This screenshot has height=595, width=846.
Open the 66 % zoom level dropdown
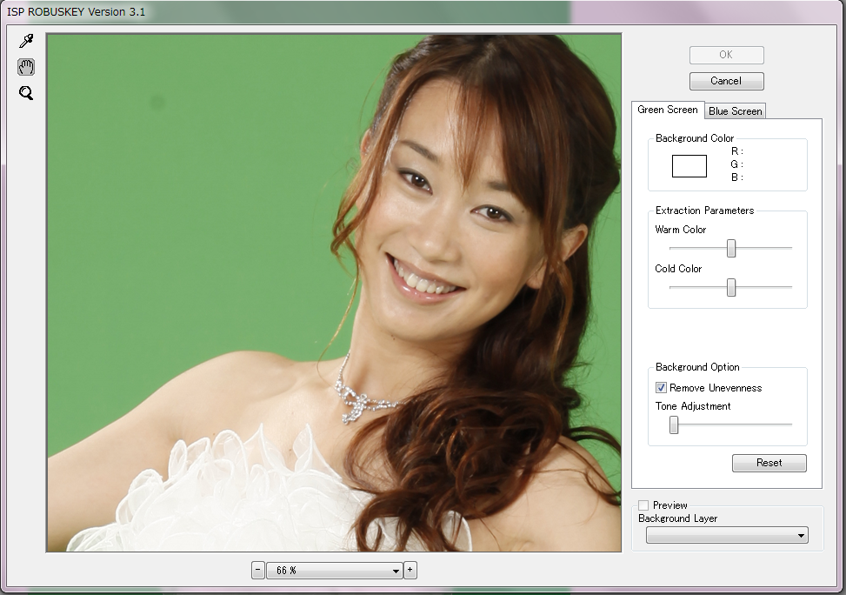pyautogui.click(x=334, y=570)
